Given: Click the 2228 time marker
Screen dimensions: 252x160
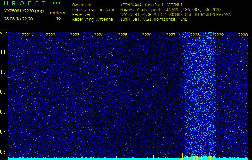Looking at the screenshot, I should pos(195,35).
